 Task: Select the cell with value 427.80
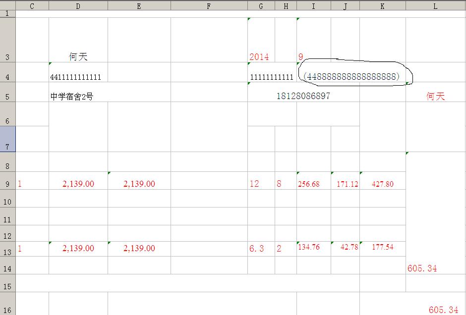(x=382, y=184)
